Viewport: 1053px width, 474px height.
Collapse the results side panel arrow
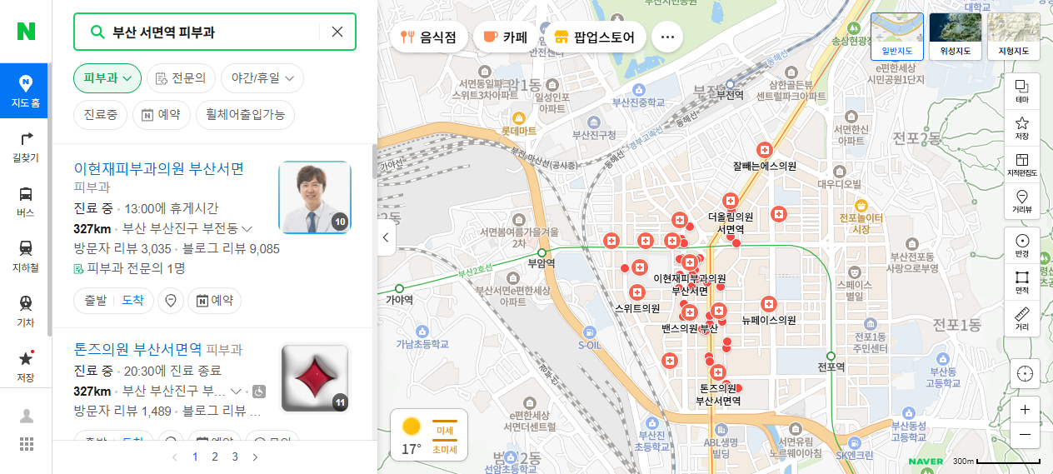tap(387, 237)
